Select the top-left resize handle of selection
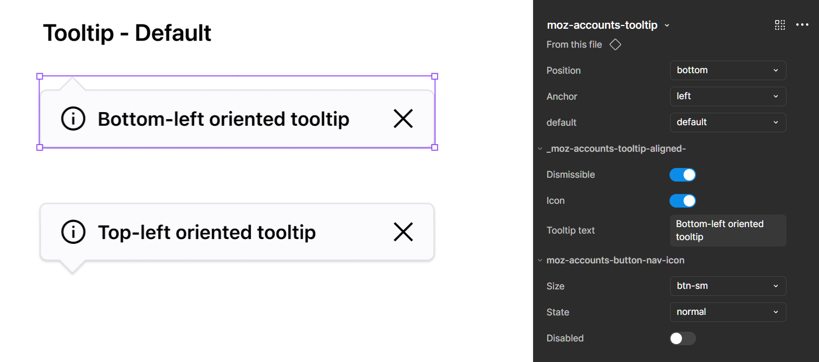The height and width of the screenshot is (362, 819). click(40, 76)
